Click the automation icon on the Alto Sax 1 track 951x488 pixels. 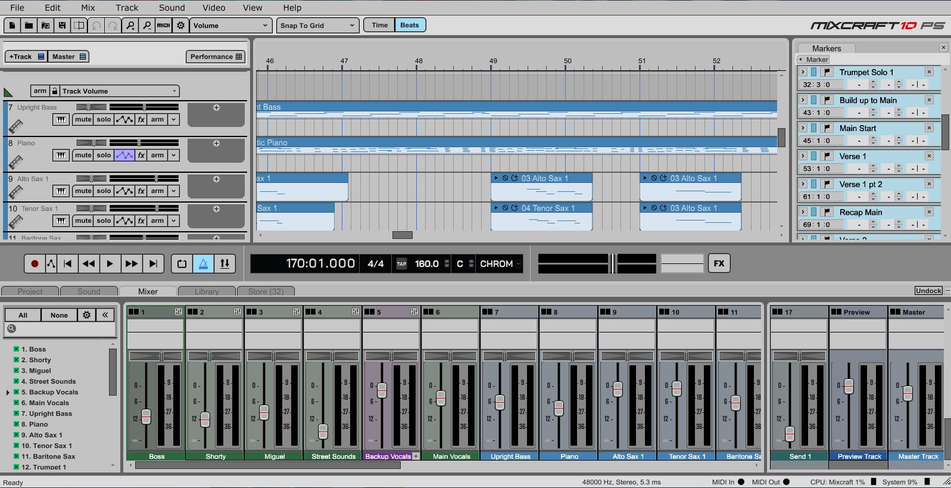coord(124,191)
